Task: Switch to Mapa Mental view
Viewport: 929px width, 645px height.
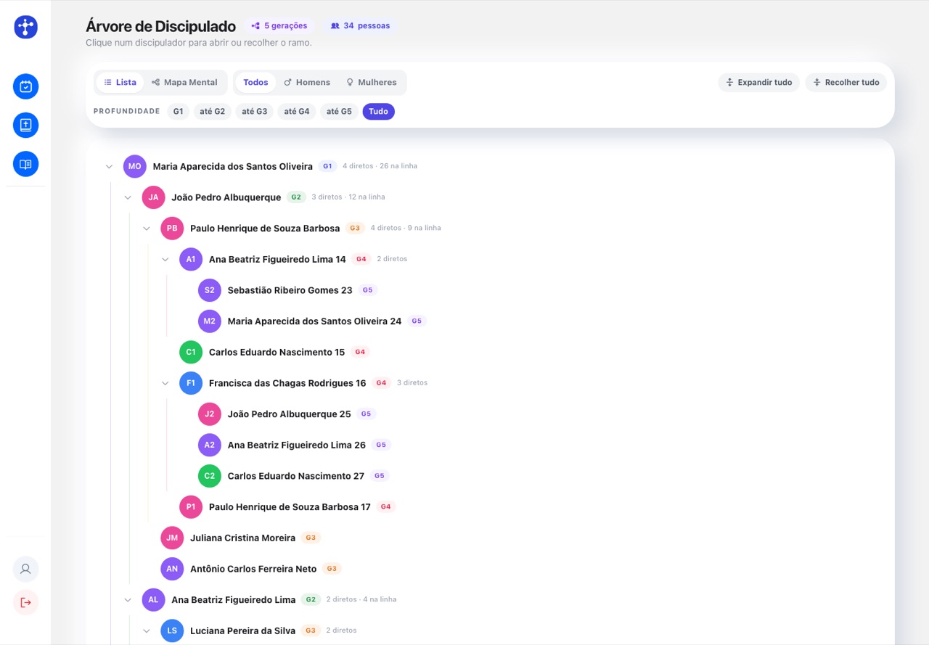Action: click(x=184, y=82)
